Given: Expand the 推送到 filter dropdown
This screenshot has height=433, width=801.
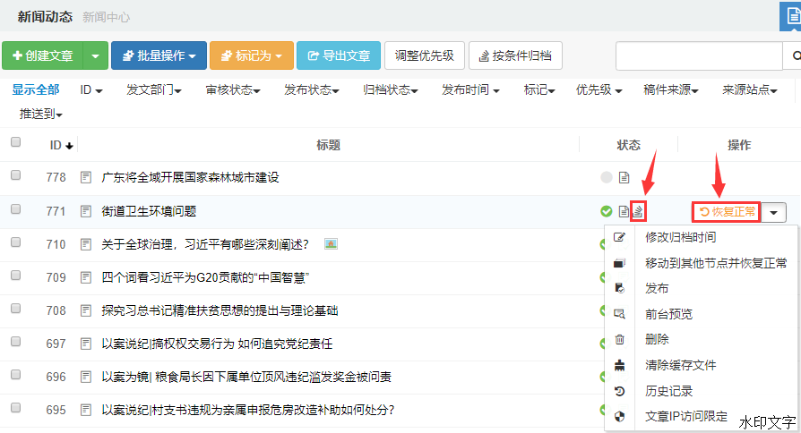Looking at the screenshot, I should (x=41, y=114).
